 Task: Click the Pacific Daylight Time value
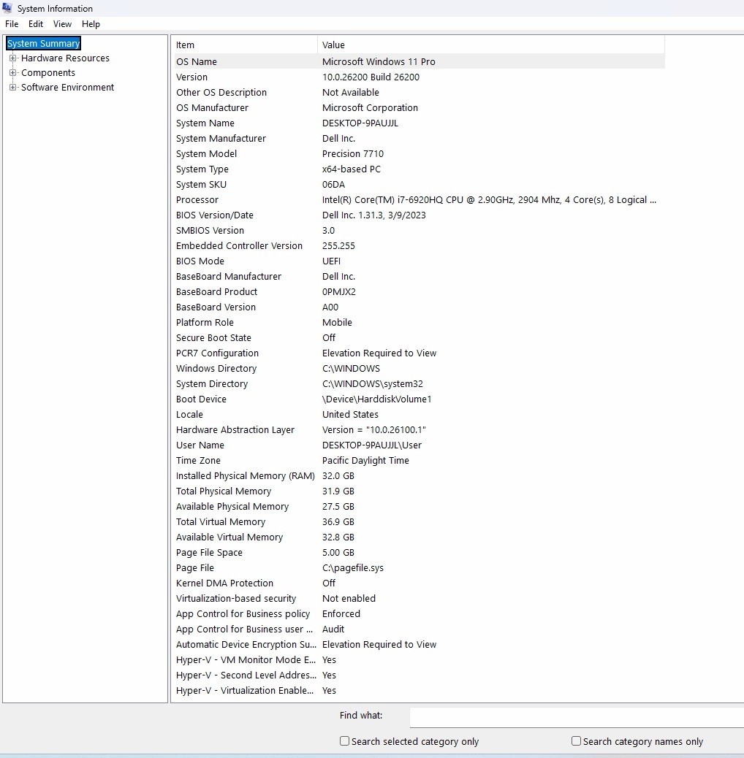pos(365,461)
